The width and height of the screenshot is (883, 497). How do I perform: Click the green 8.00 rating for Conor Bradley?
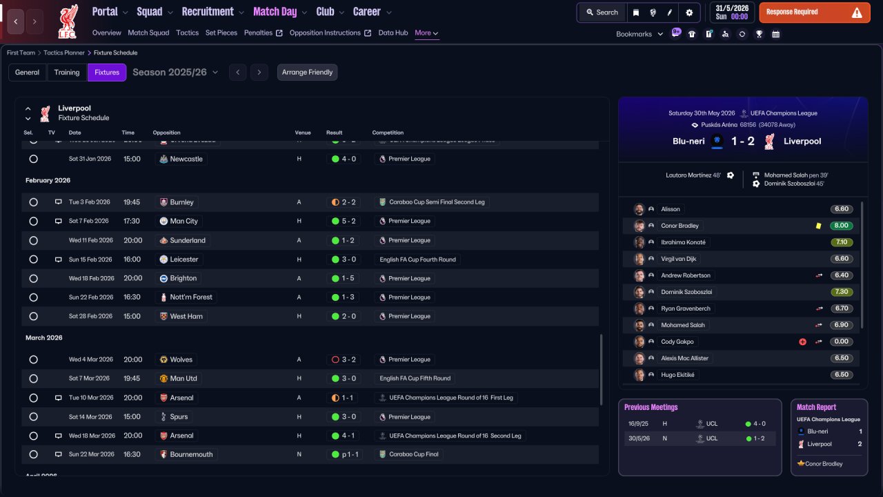(x=842, y=226)
